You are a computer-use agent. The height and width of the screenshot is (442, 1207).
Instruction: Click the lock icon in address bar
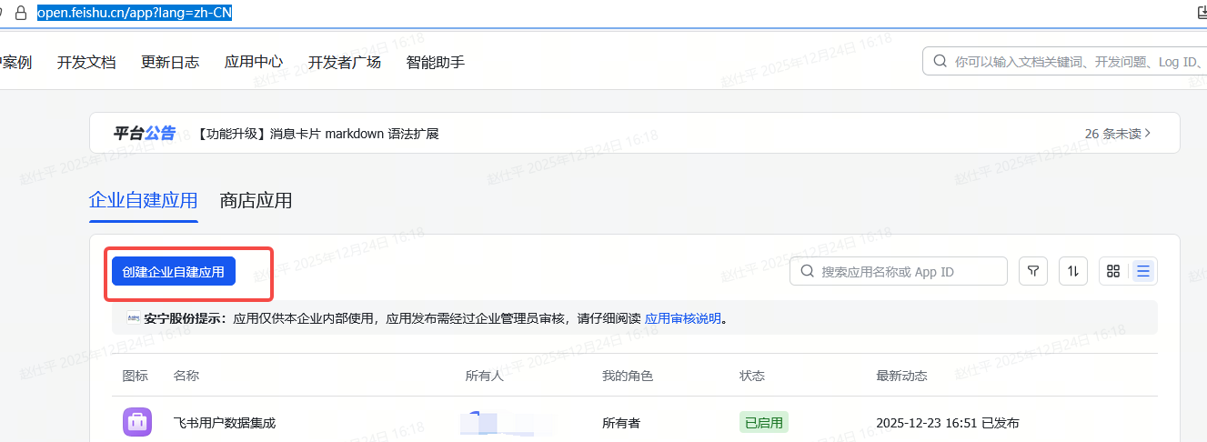tap(21, 13)
